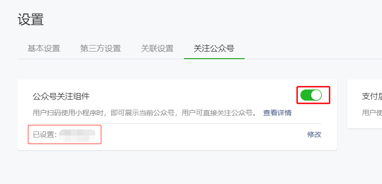Click the 设置 page heading

click(x=31, y=19)
